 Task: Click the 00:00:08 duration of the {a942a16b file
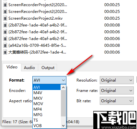click(112, 45)
